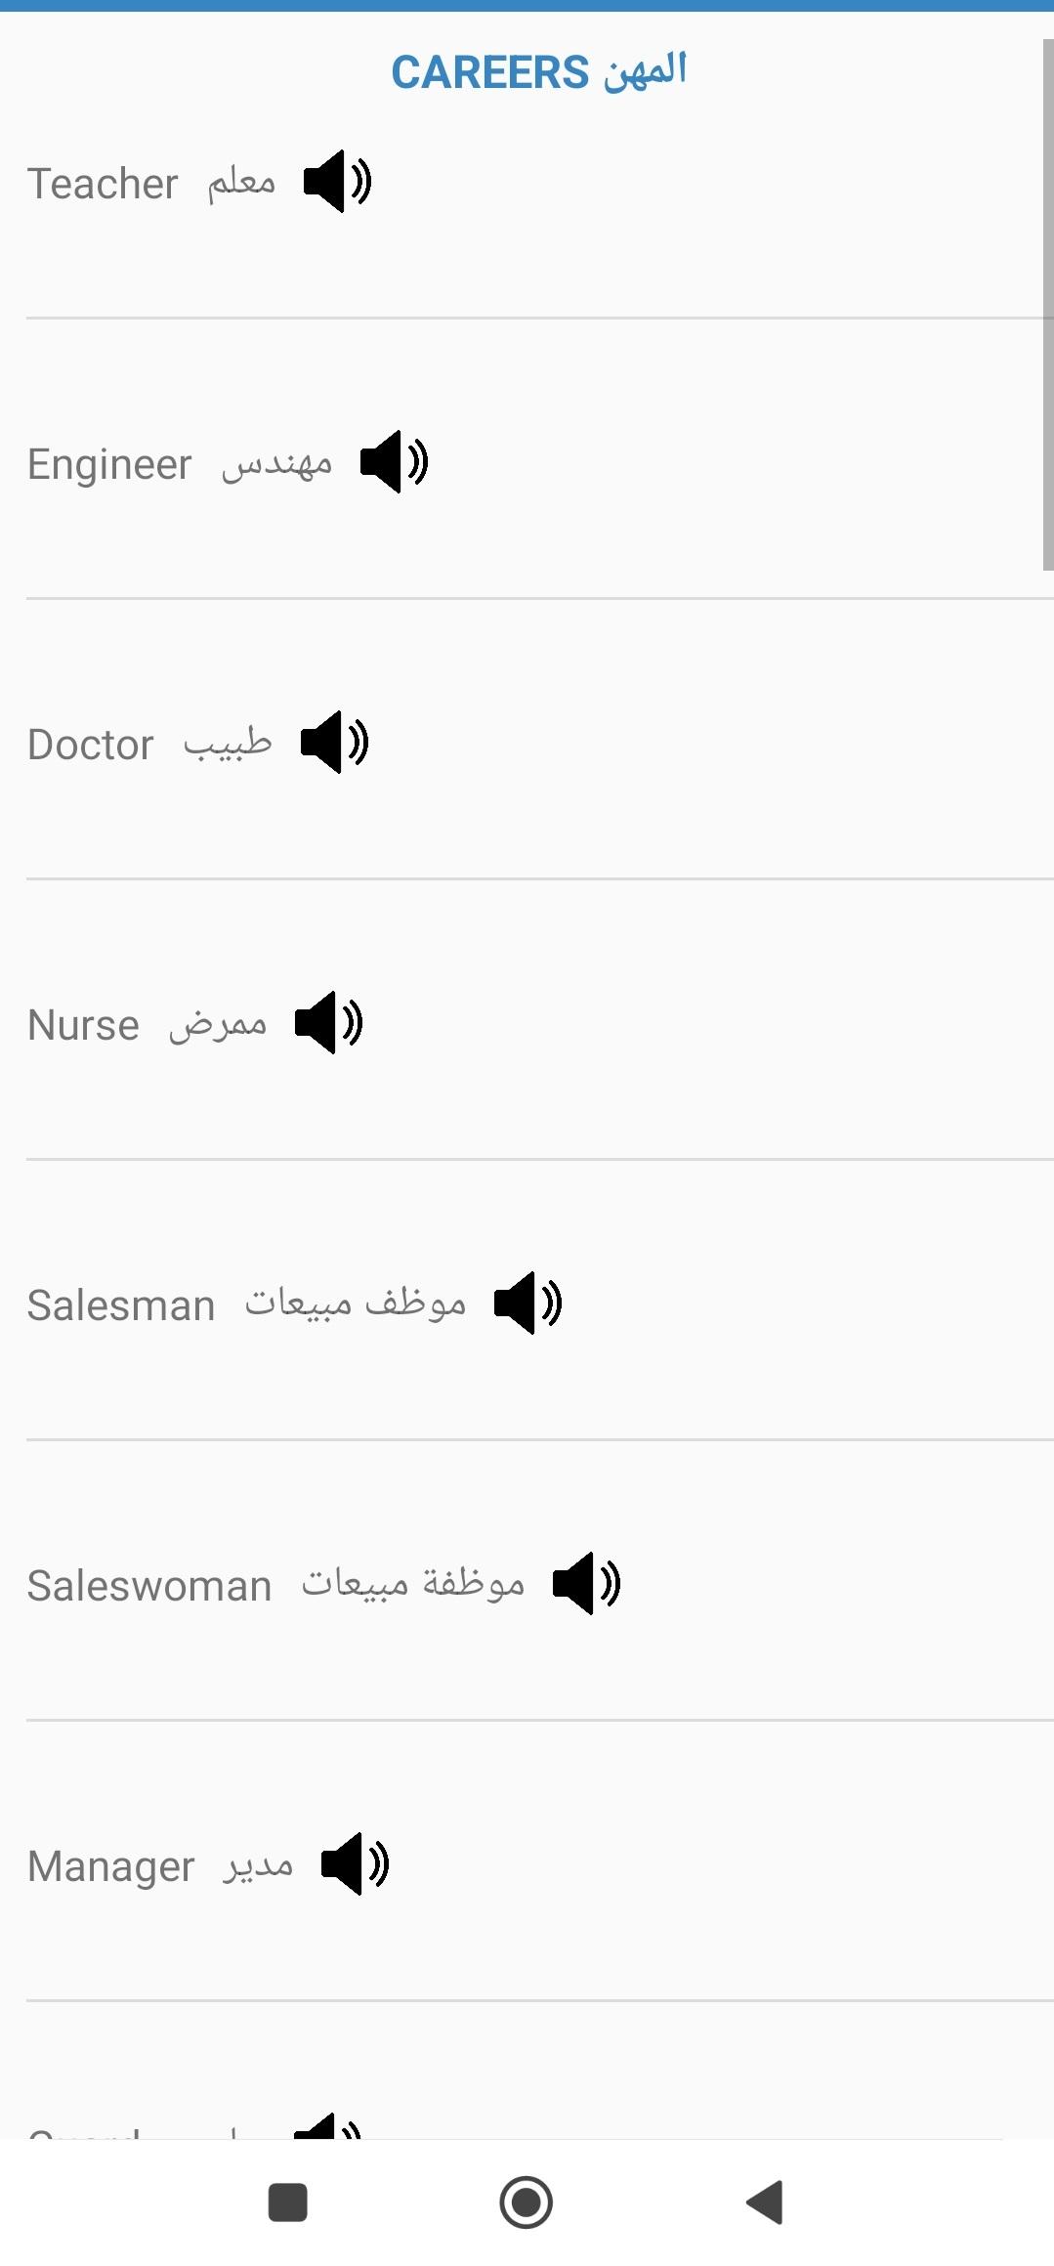Viewport: 1054px width, 2266px height.
Task: Select the Manager text label
Action: [111, 1867]
